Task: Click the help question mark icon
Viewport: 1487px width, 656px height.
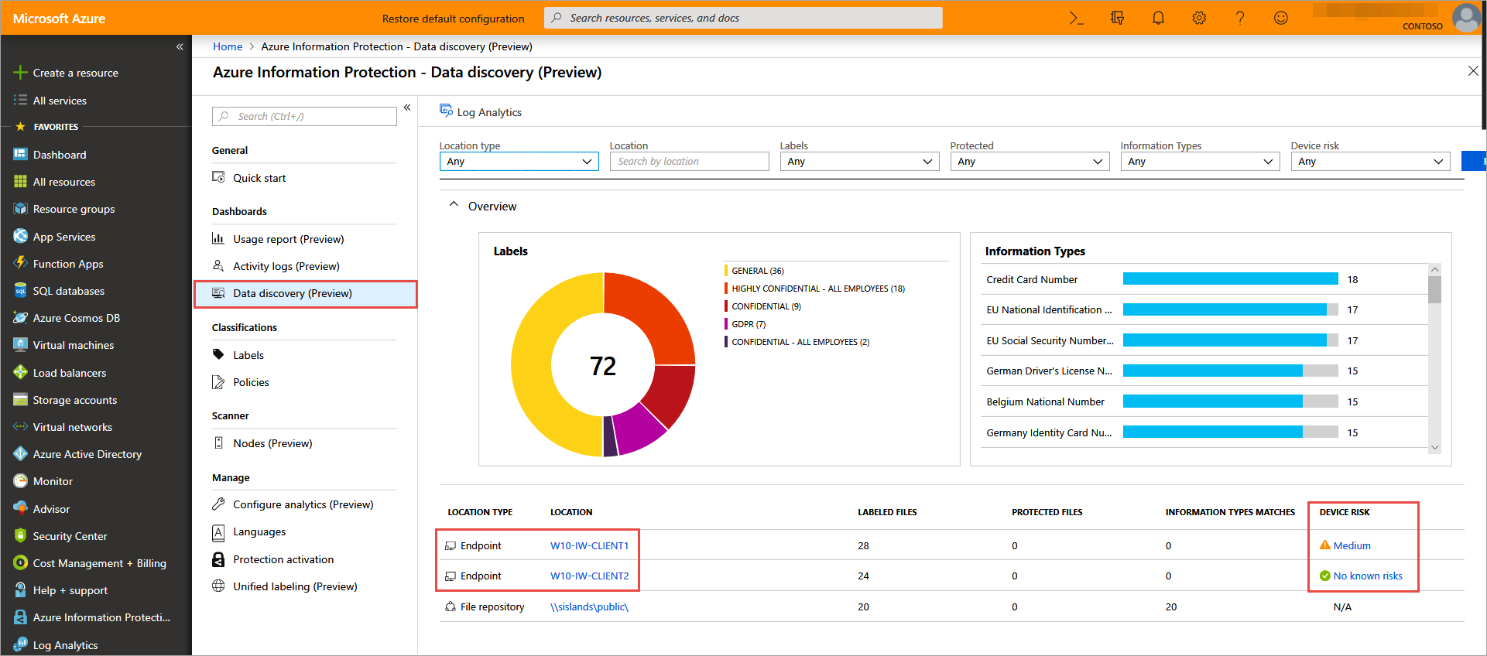Action: [x=1240, y=18]
